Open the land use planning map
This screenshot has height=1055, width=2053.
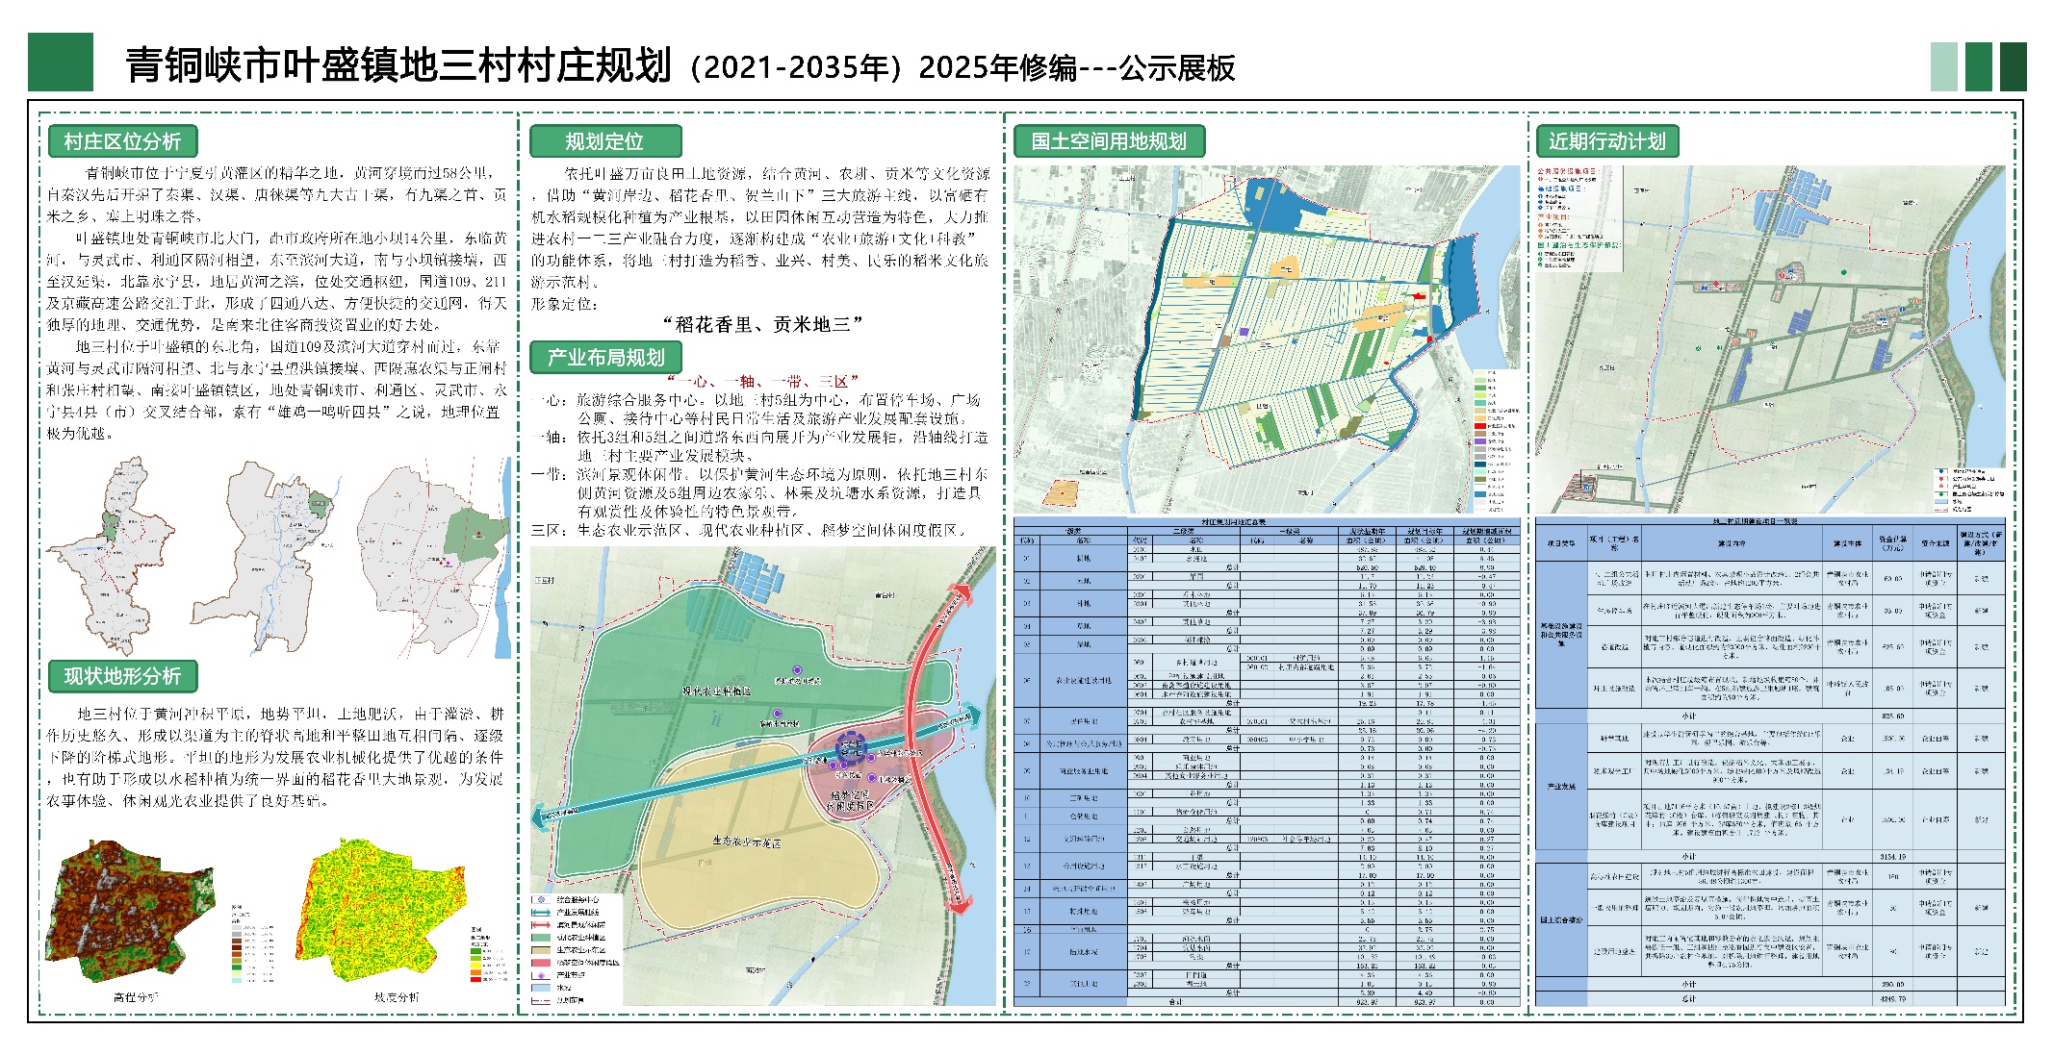pyautogui.click(x=1267, y=339)
